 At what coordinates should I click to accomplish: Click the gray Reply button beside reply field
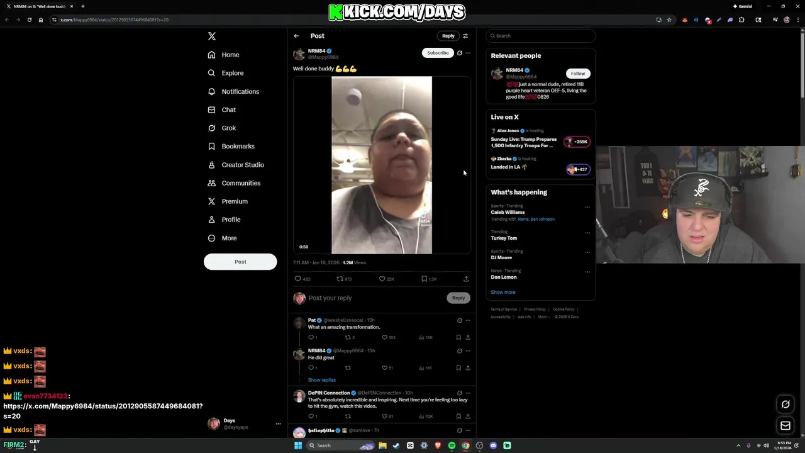coord(458,298)
